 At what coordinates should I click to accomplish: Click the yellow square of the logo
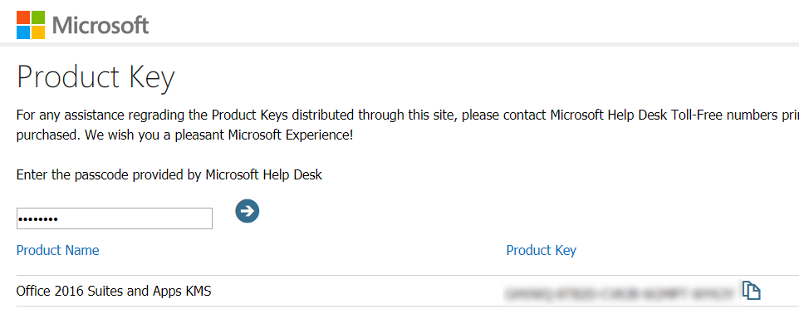click(38, 32)
